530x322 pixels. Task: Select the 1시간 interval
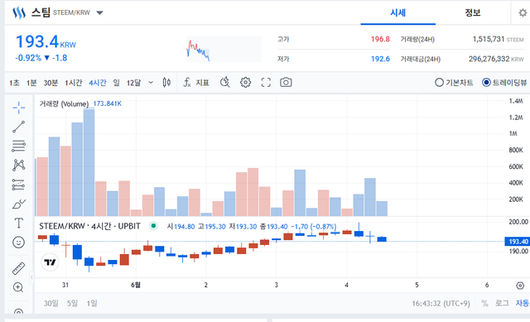pos(74,83)
